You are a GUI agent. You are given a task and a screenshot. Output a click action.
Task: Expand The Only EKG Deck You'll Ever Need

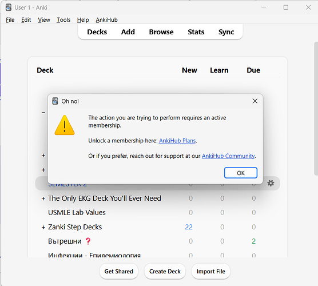43,198
